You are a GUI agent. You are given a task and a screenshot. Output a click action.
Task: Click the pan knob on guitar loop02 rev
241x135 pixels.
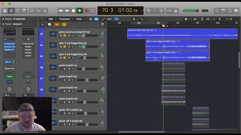click(102, 90)
